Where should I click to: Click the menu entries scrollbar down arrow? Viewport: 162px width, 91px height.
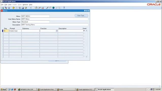click(x=87, y=57)
